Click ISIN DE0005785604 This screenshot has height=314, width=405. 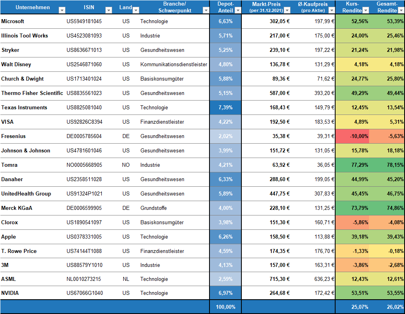pyautogui.click(x=84, y=136)
